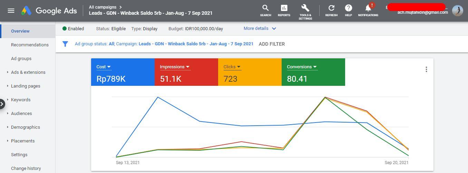The width and height of the screenshot is (468, 173).
Task: Expand the More details dropdown
Action: point(260,28)
